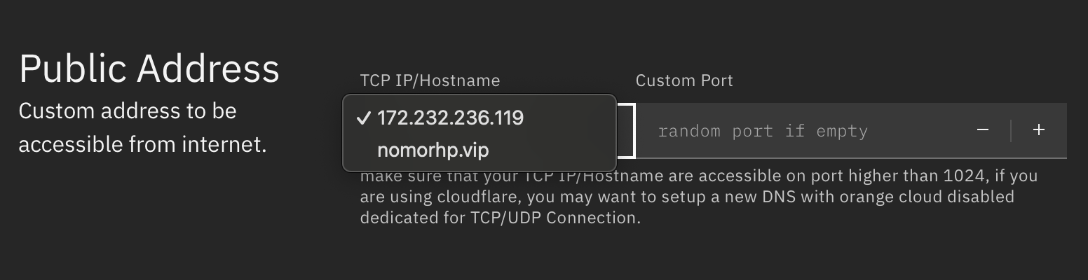Click 'Custom address to be' description line
The image size is (1088, 280).
(128, 111)
